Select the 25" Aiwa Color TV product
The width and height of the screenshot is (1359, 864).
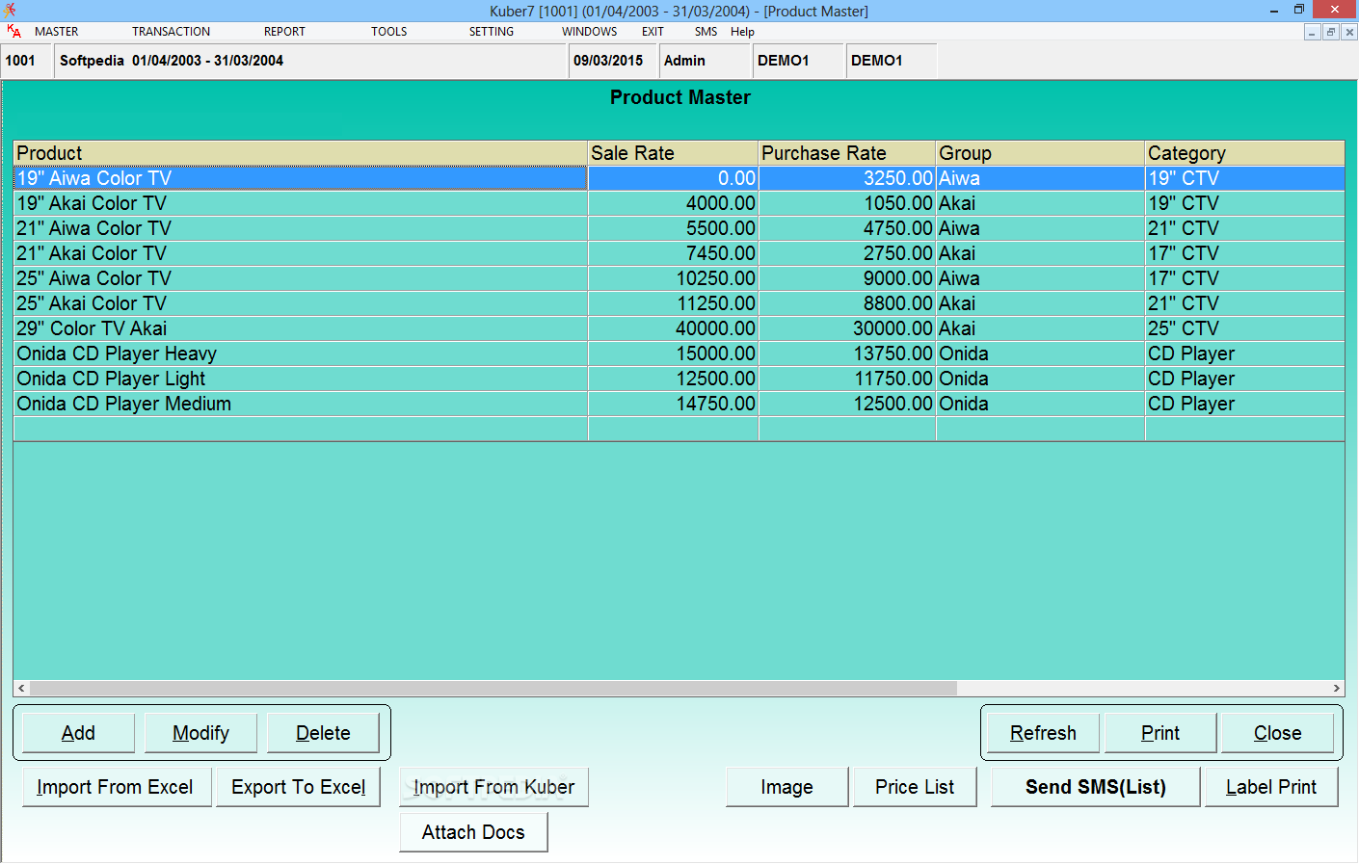click(x=301, y=278)
